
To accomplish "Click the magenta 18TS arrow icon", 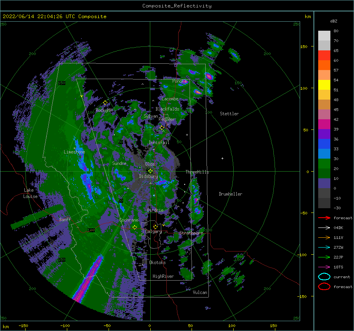I will (x=324, y=267).
